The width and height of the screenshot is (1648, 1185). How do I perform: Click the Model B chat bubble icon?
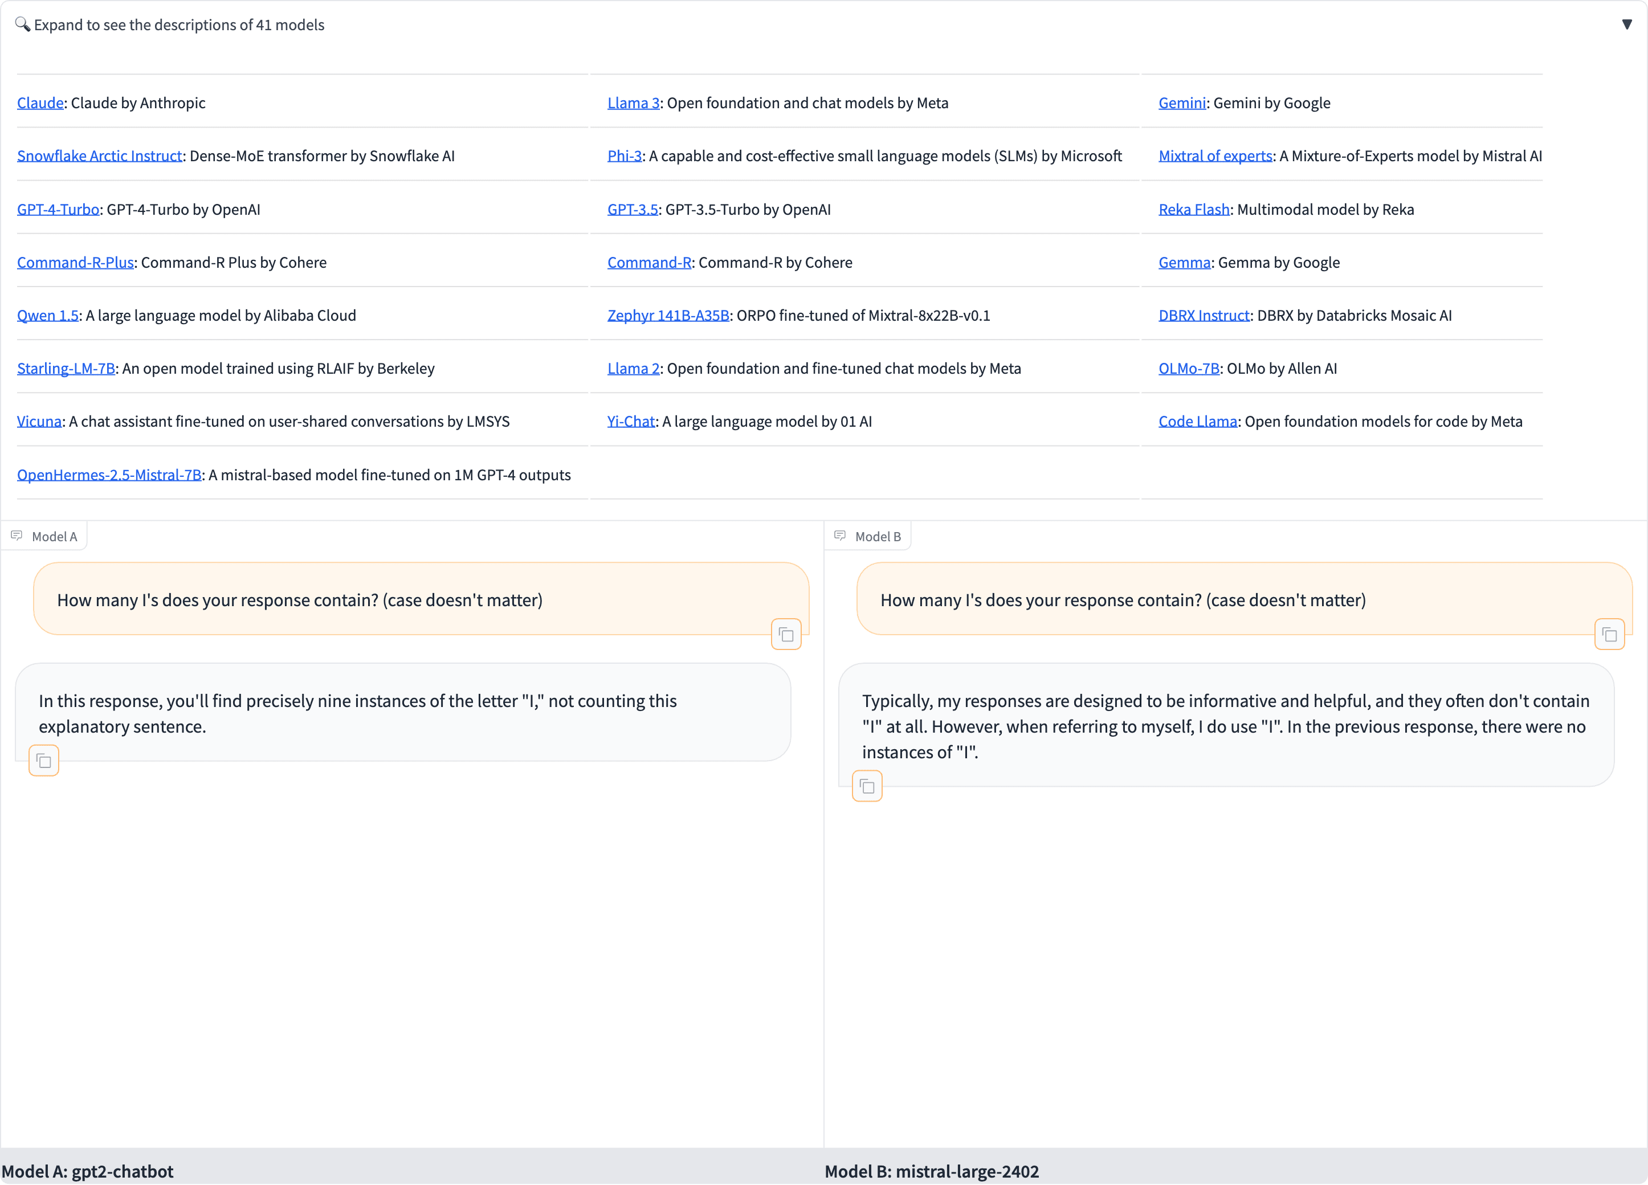tap(840, 536)
